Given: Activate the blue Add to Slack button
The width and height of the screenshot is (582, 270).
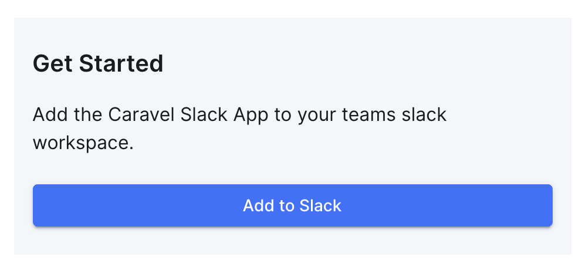Looking at the screenshot, I should tap(293, 205).
